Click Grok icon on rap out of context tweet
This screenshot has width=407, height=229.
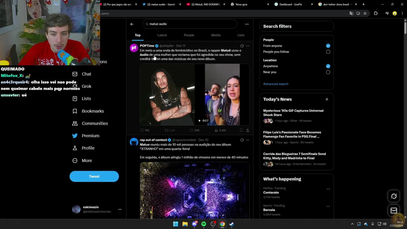(242, 140)
